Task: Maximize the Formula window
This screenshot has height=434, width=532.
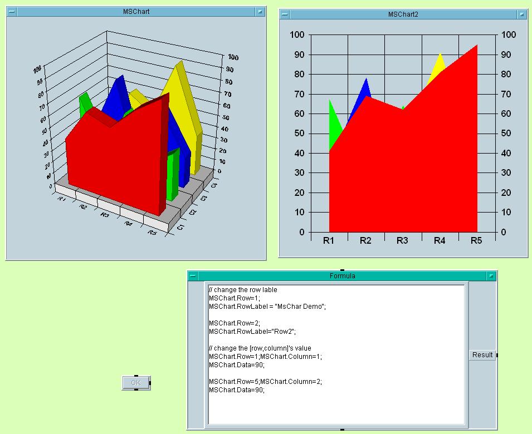Action: [491, 276]
